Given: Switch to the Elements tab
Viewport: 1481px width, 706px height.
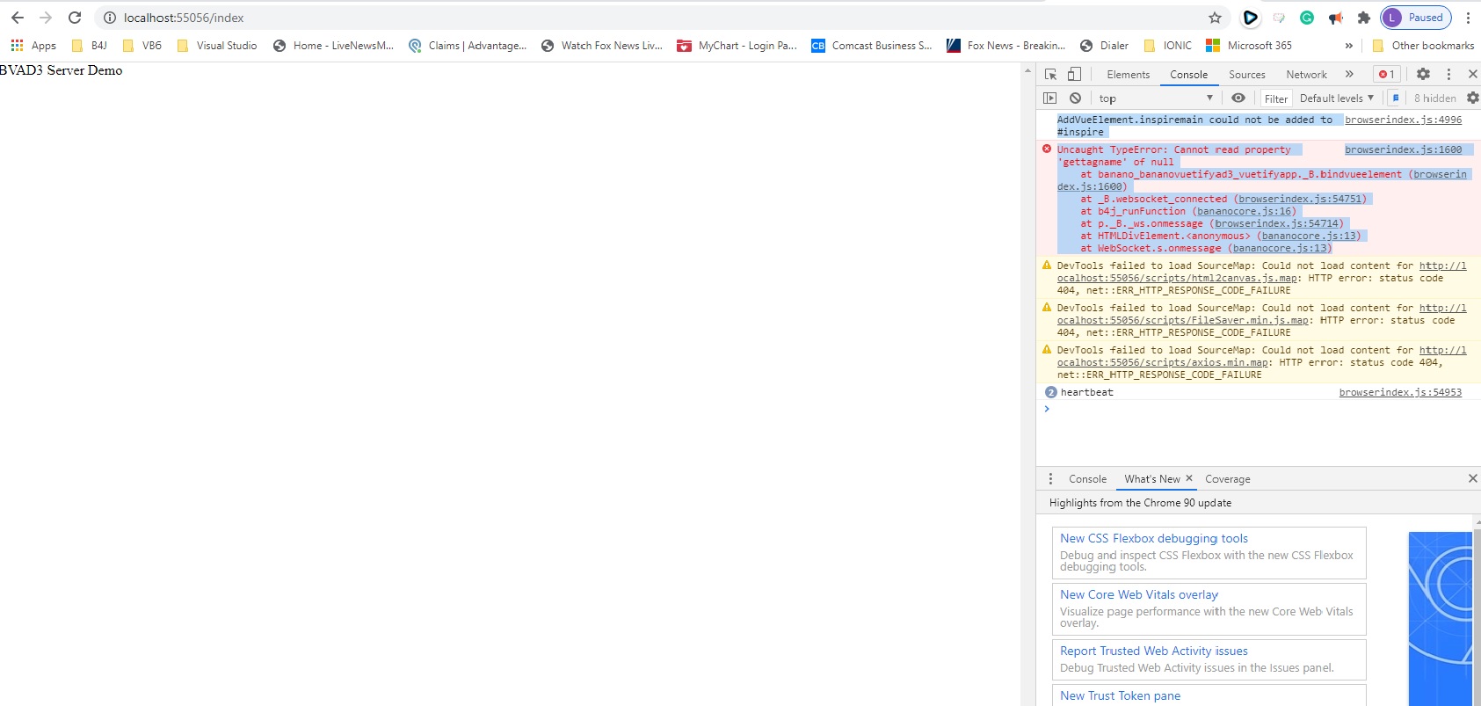Looking at the screenshot, I should [x=1128, y=75].
